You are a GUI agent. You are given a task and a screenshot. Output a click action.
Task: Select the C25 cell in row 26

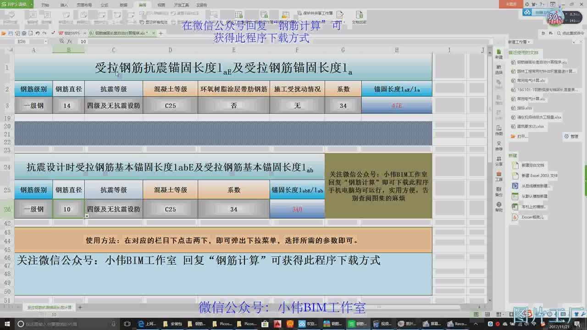point(170,209)
